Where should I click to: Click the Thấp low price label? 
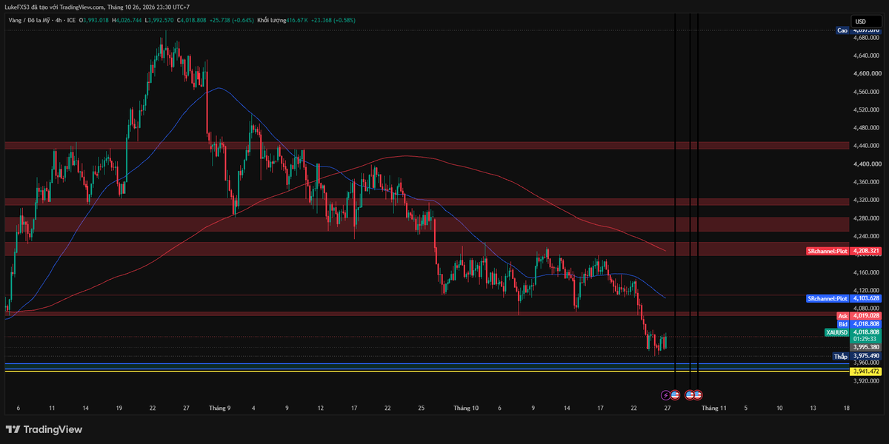[841, 356]
